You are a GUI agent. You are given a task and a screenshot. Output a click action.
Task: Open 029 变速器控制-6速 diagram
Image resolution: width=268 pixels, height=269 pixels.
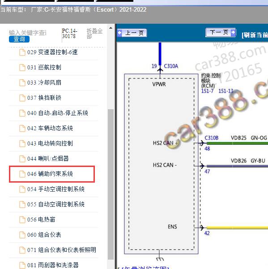point(53,52)
